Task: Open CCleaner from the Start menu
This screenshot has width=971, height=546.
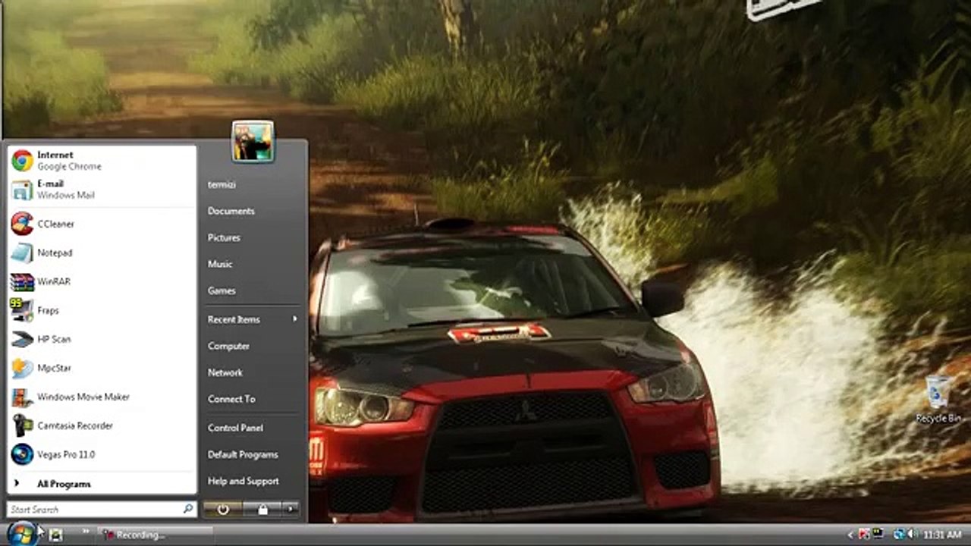Action: (x=101, y=224)
